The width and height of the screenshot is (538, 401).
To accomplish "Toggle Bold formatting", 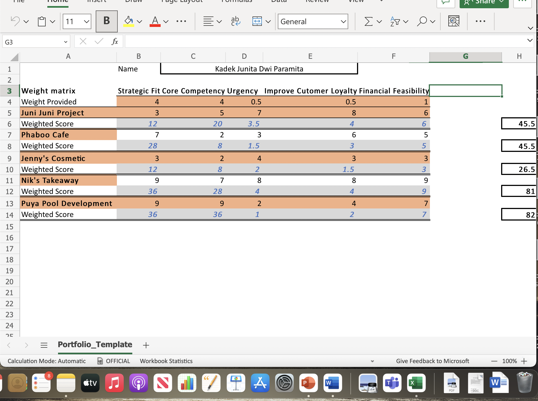I will pos(106,21).
